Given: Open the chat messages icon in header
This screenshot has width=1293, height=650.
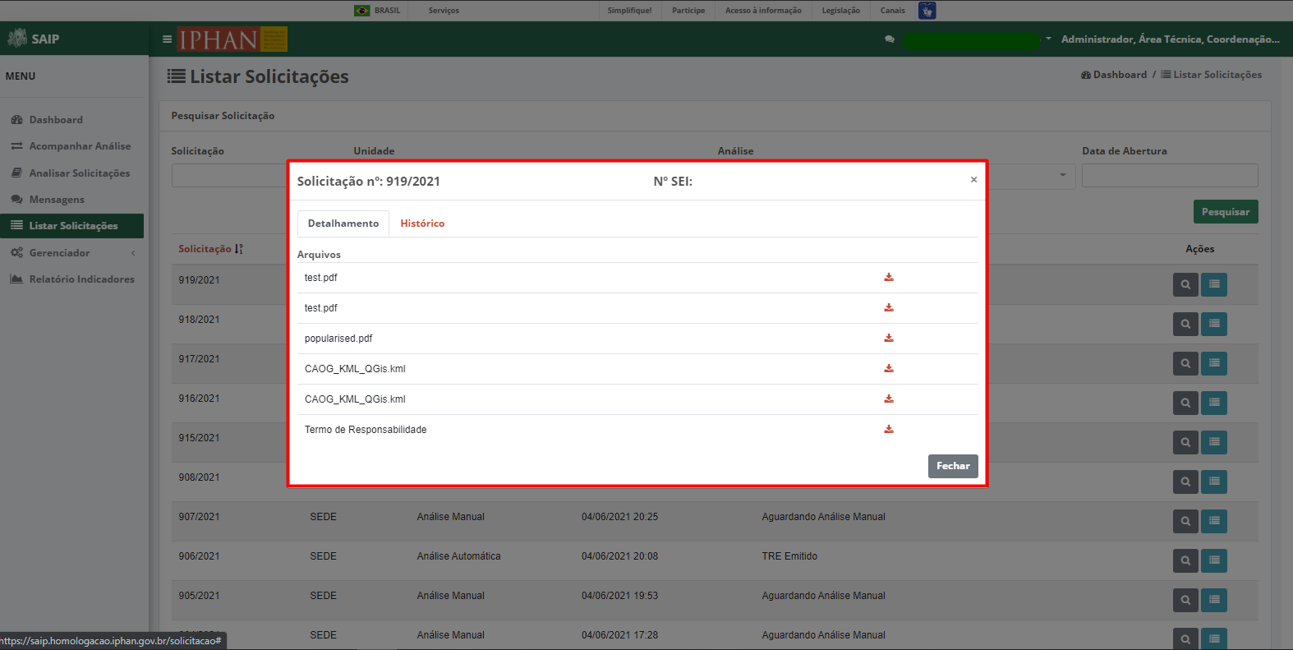Looking at the screenshot, I should point(890,39).
